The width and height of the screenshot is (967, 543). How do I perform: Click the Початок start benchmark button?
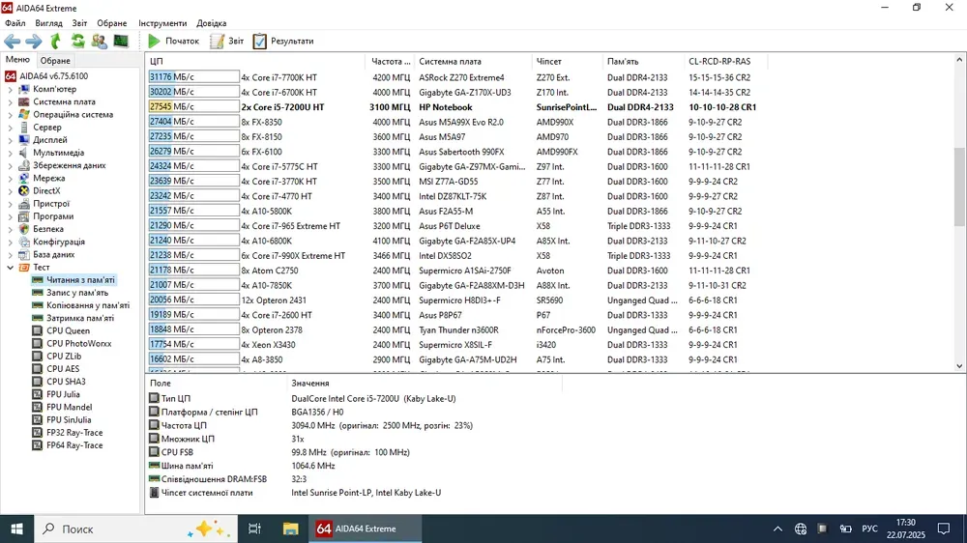tap(173, 42)
